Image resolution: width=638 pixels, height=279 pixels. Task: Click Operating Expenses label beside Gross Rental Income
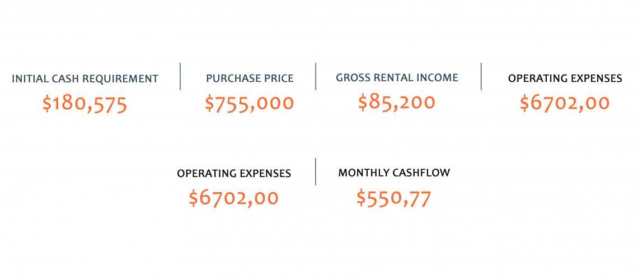tap(565, 78)
